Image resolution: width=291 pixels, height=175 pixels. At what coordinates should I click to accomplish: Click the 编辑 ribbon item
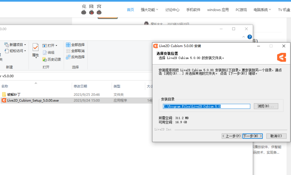[49, 53]
